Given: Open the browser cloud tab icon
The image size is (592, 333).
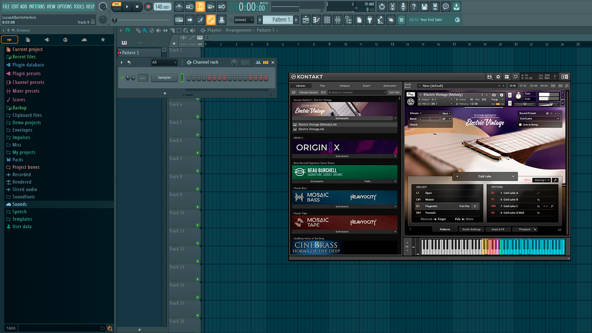Looking at the screenshot, I should tap(84, 40).
